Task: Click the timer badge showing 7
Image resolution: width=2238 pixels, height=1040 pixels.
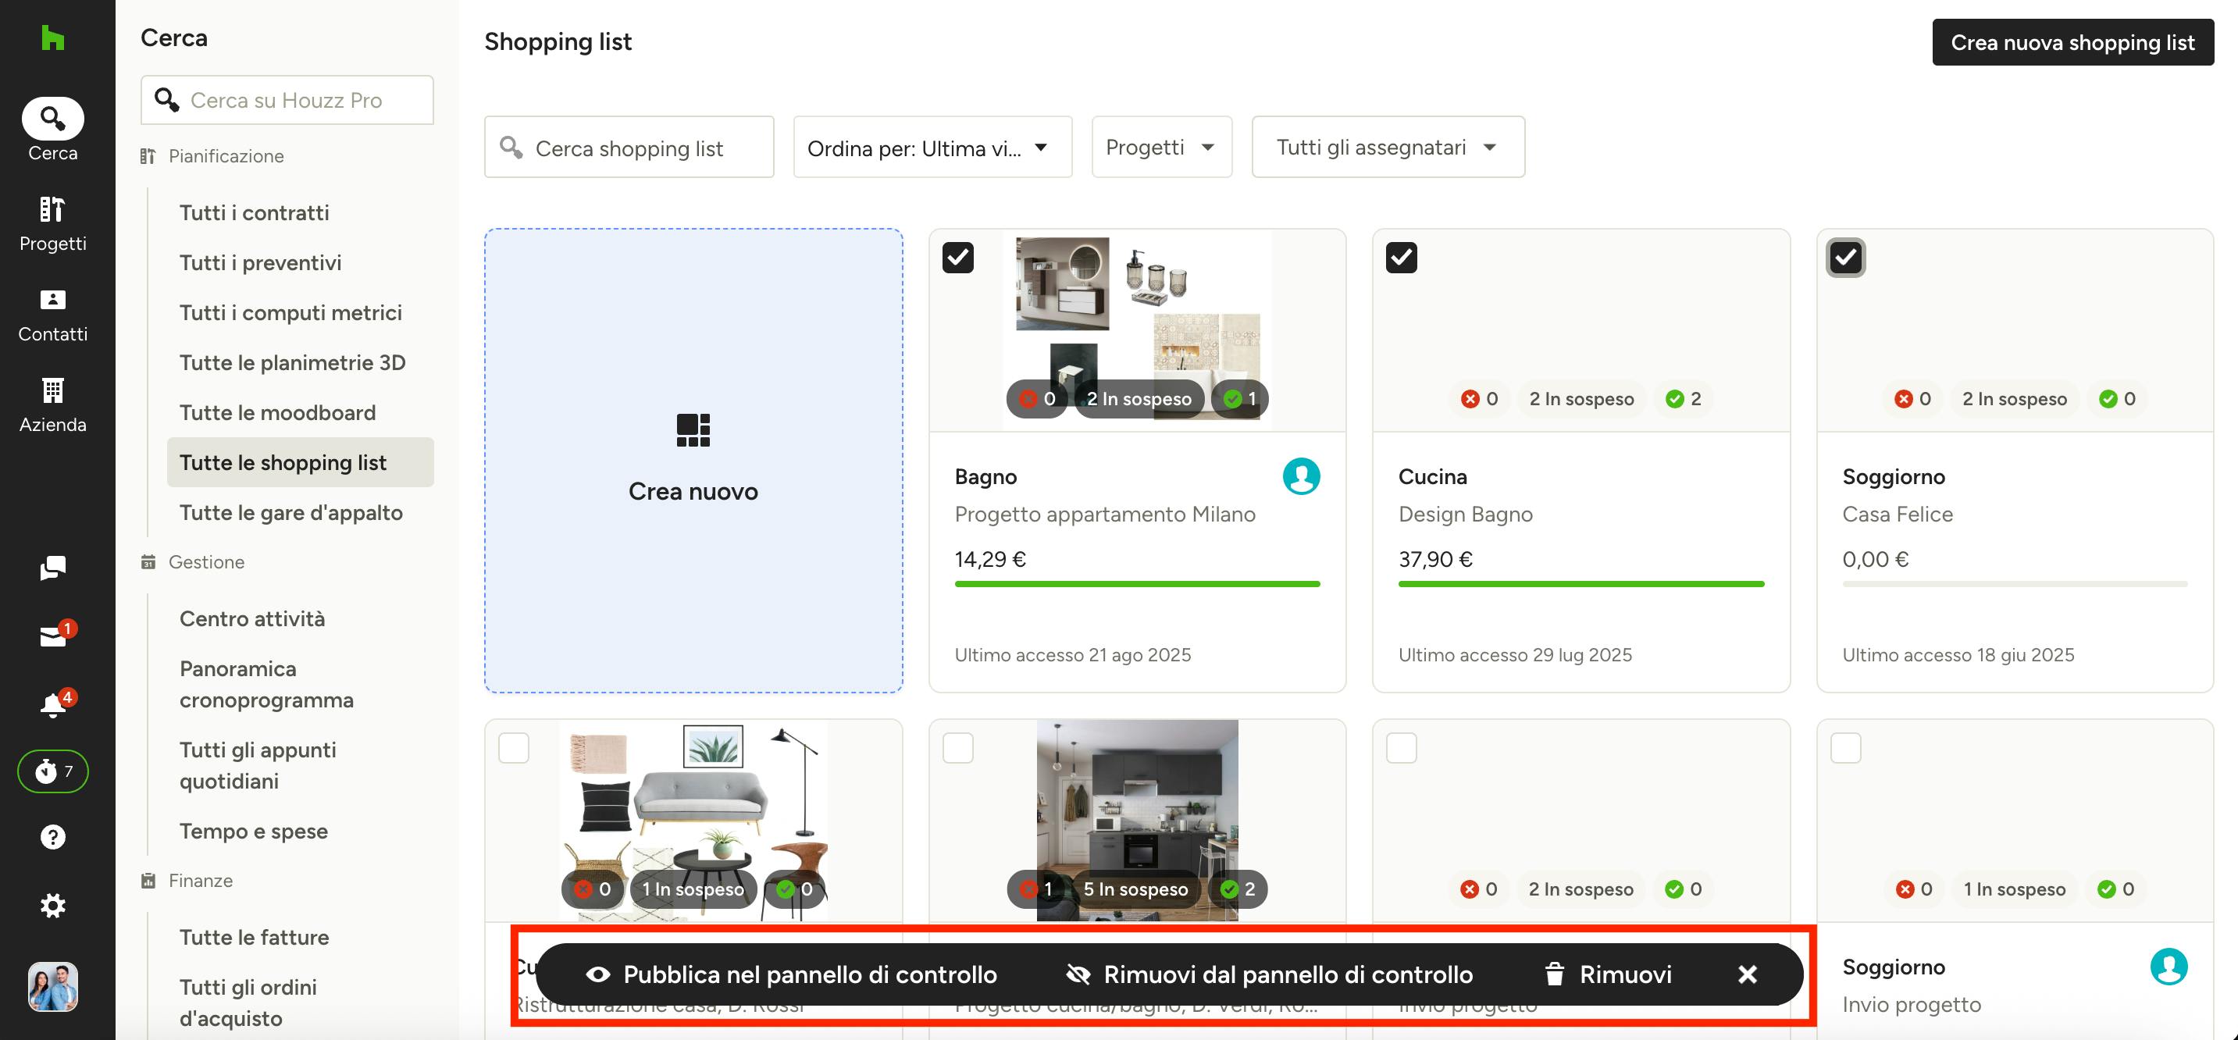Action: click(x=53, y=771)
